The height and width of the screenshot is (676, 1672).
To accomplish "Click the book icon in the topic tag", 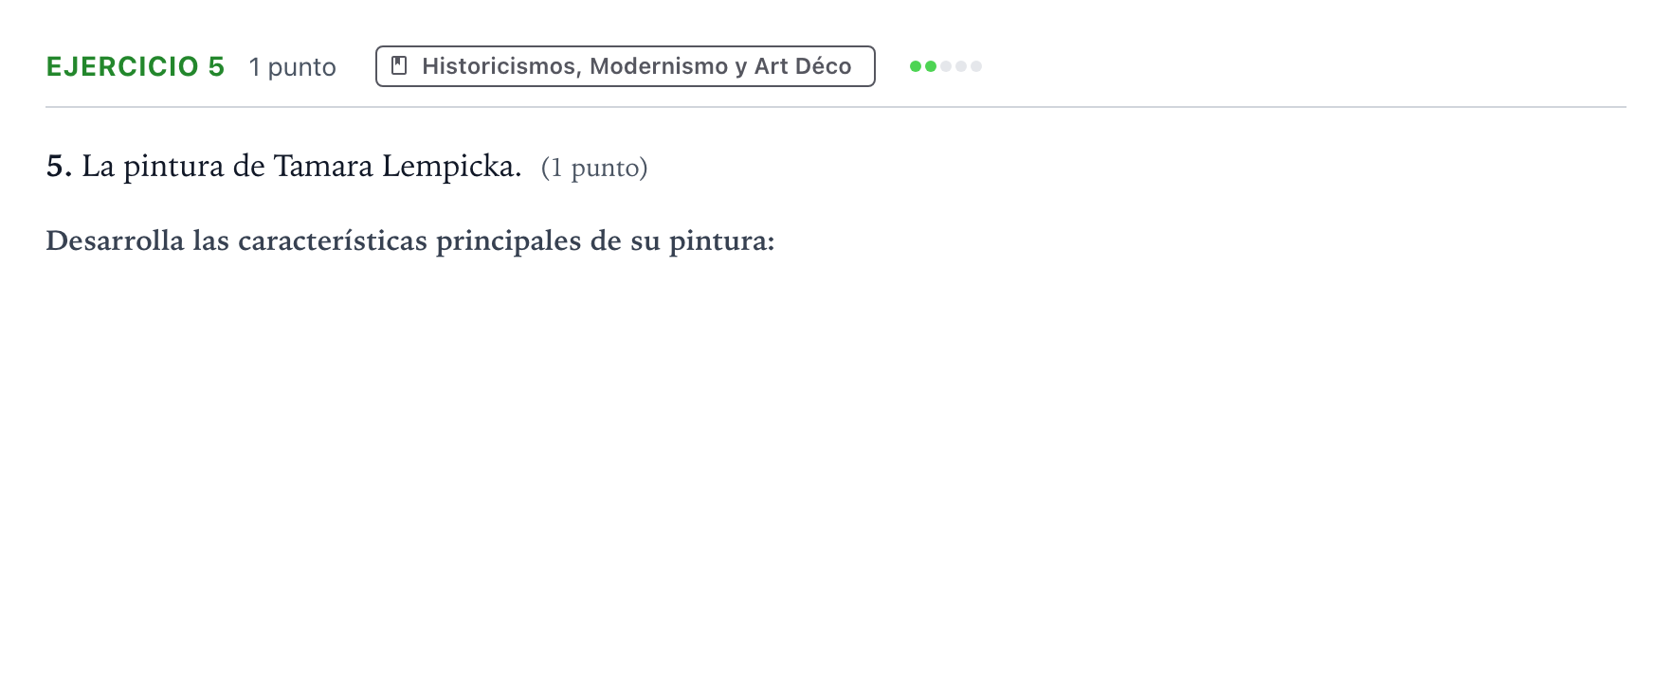I will [400, 66].
